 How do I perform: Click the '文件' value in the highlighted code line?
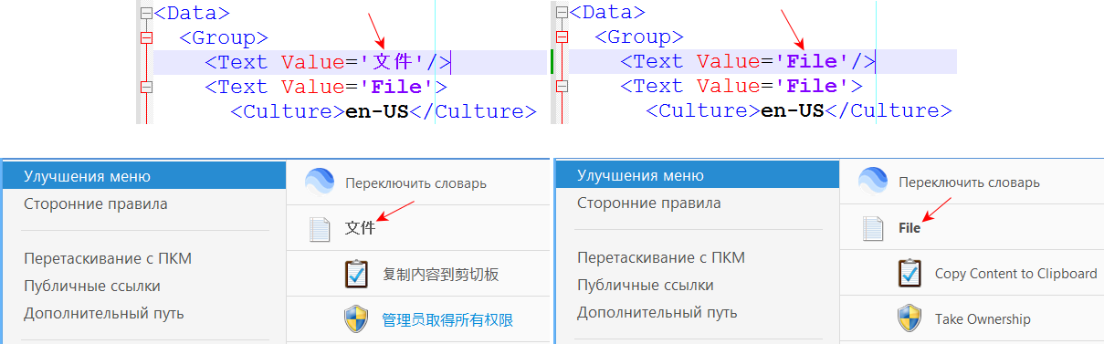pyautogui.click(x=394, y=62)
